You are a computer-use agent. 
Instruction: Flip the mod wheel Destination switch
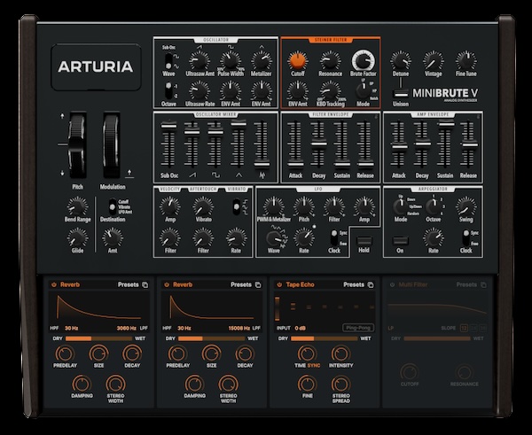pyautogui.click(x=112, y=206)
